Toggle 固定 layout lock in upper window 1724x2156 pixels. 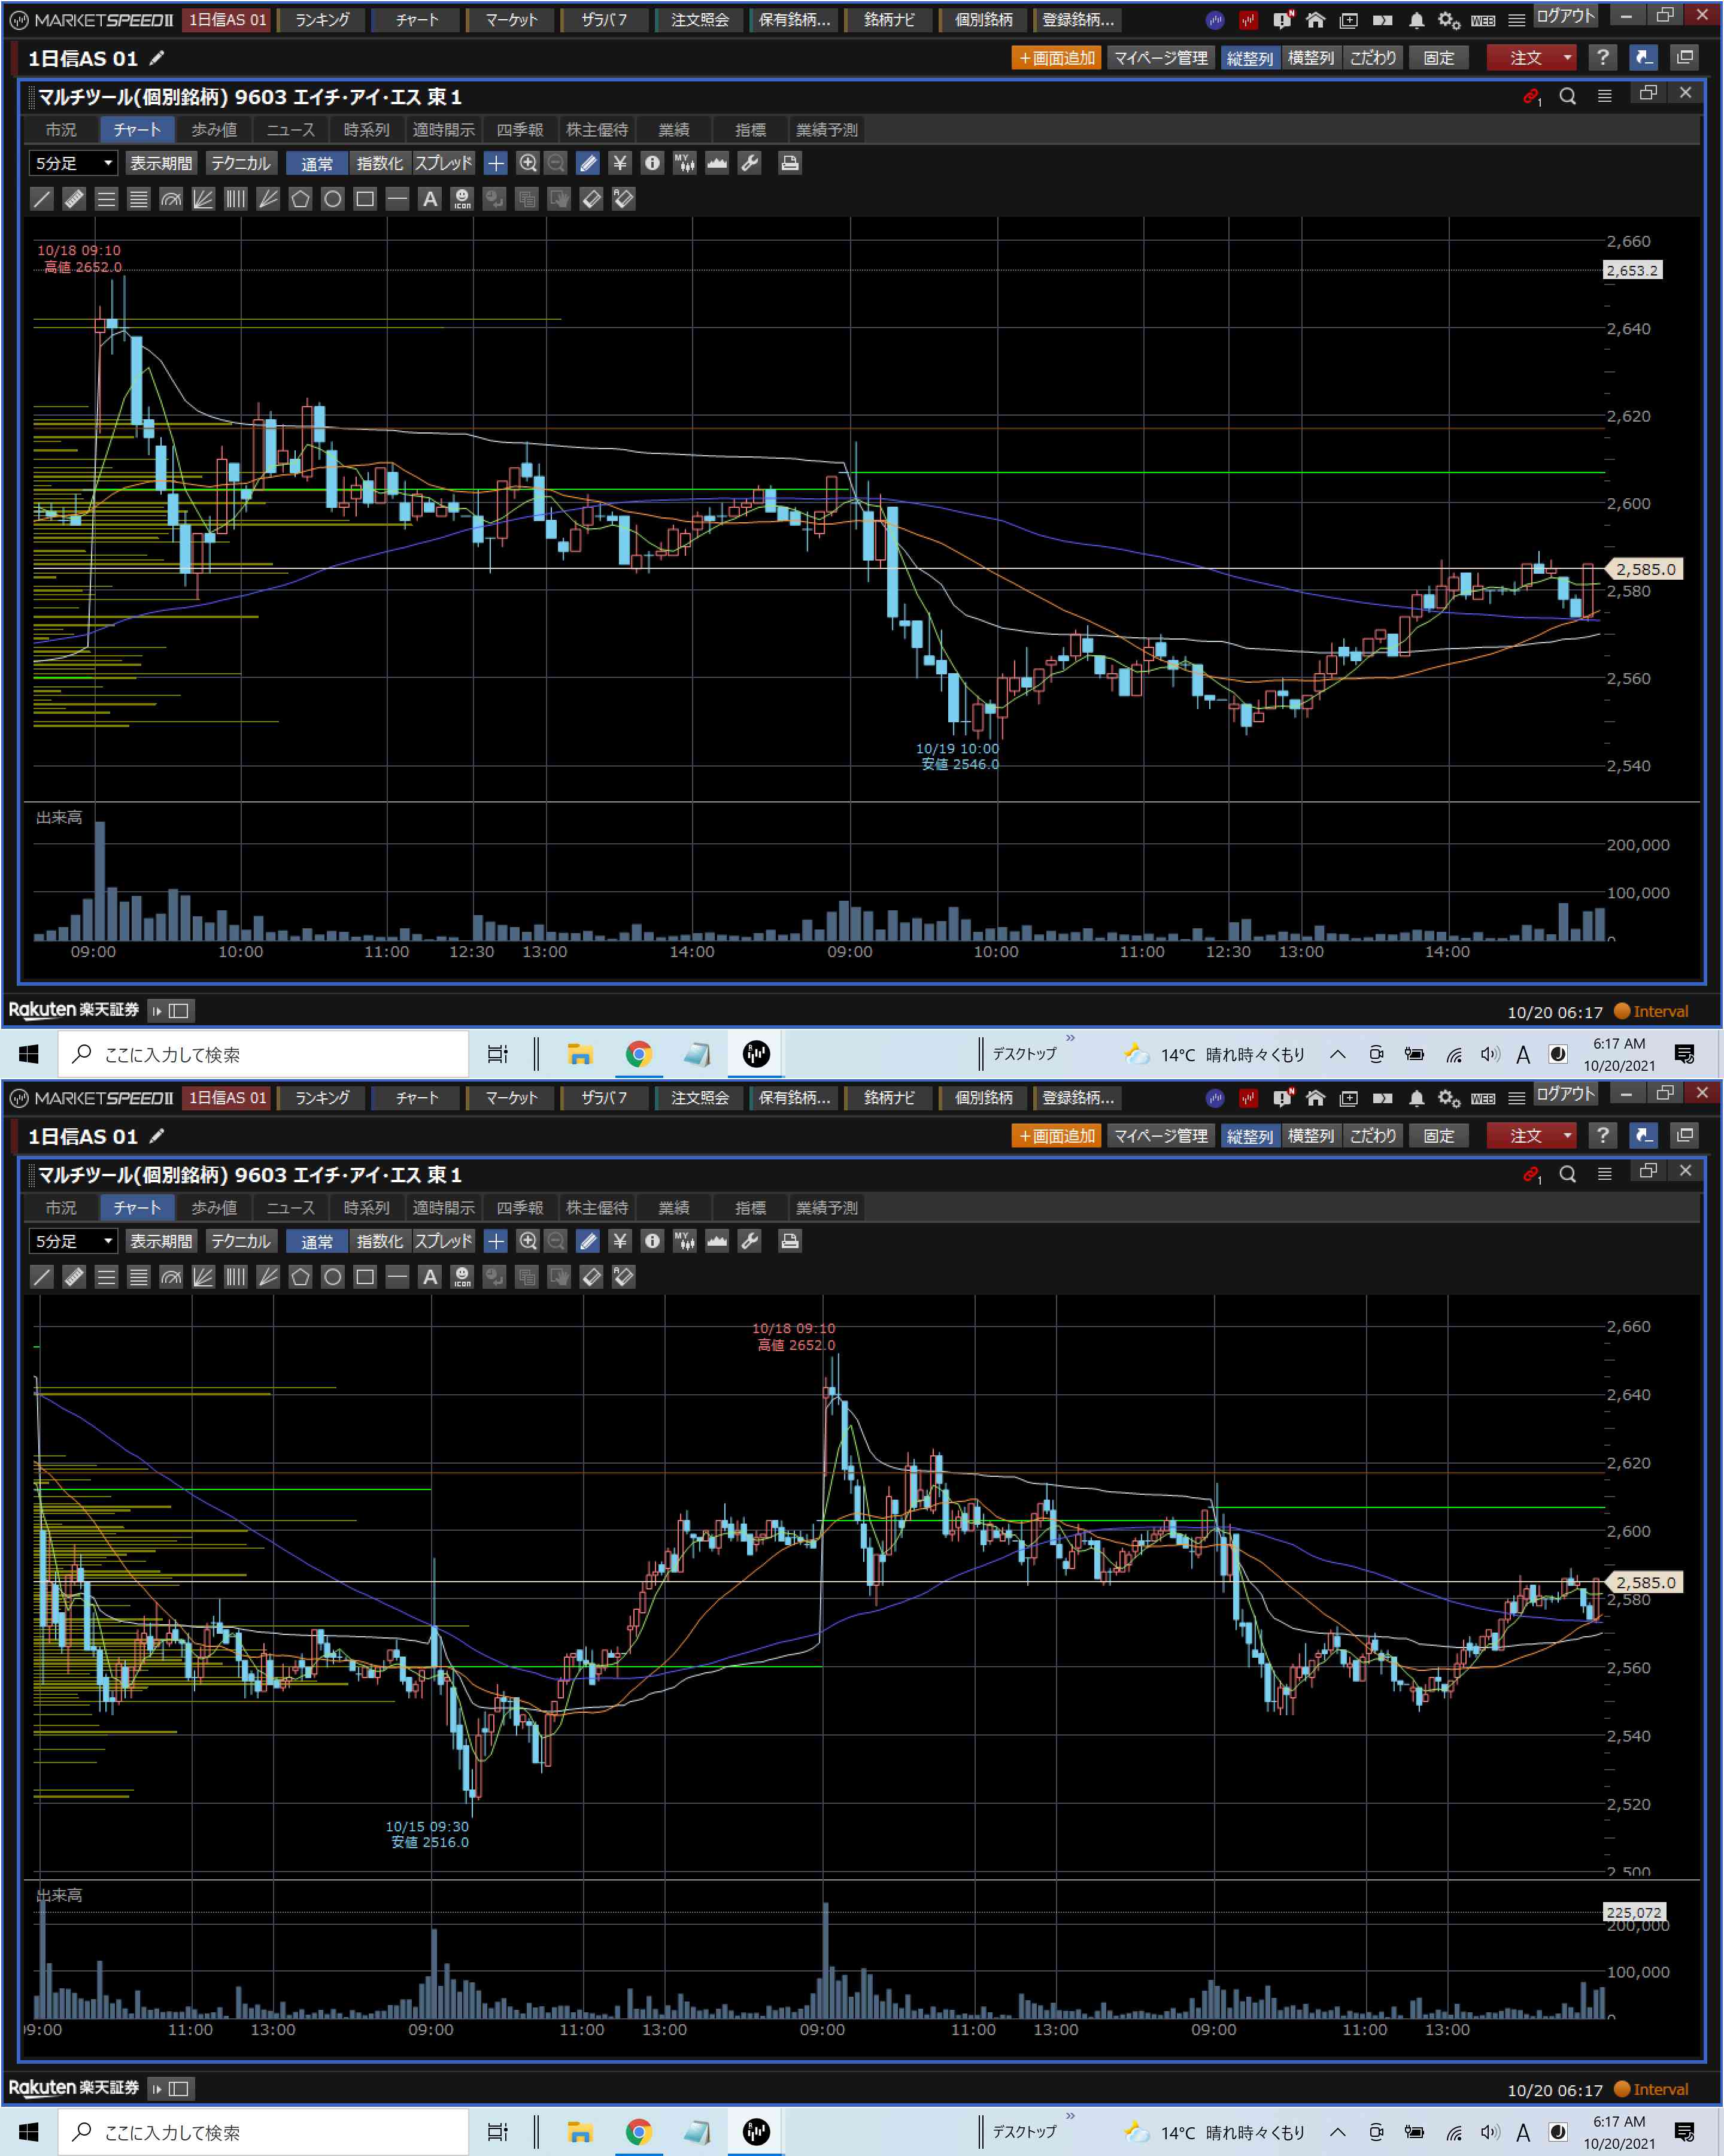[1438, 58]
